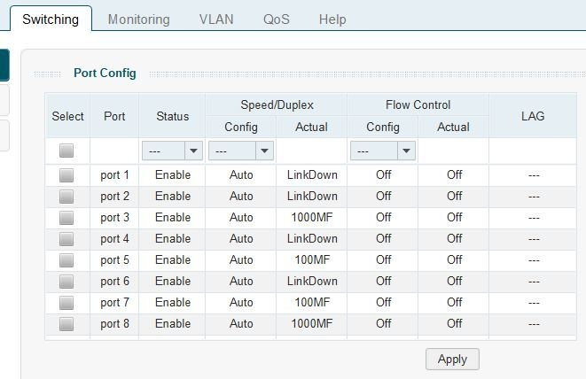Open the Flow Control Config dropdown
This screenshot has width=586, height=379.
click(383, 151)
